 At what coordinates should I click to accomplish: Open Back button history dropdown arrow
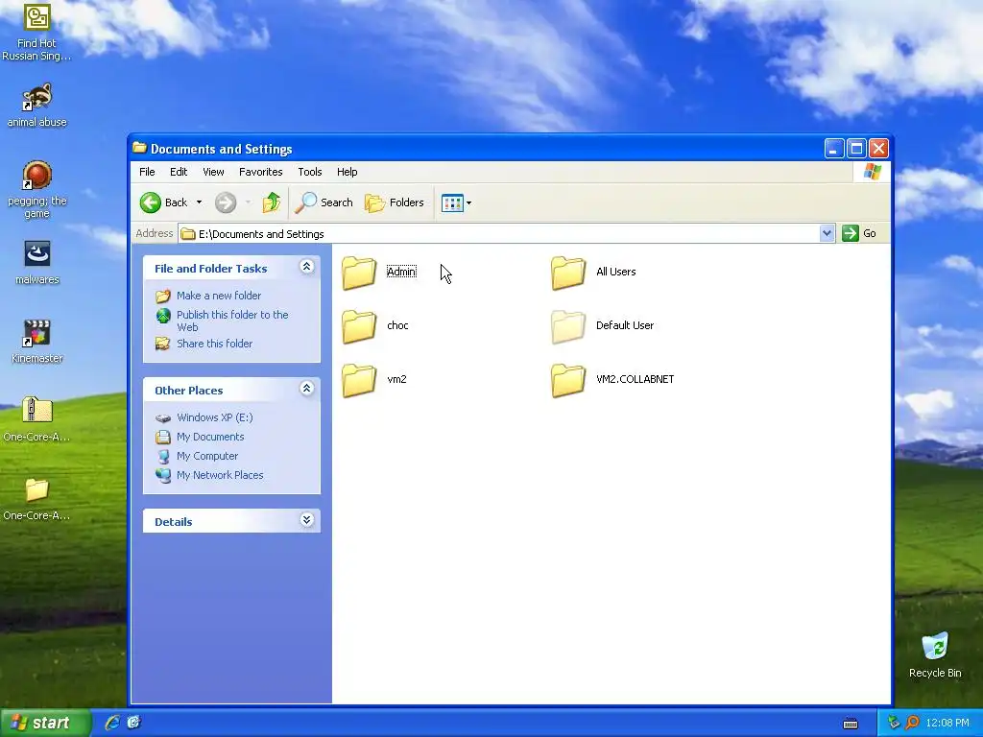[199, 202]
